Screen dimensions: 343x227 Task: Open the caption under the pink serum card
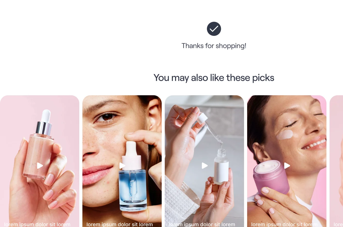(37, 224)
